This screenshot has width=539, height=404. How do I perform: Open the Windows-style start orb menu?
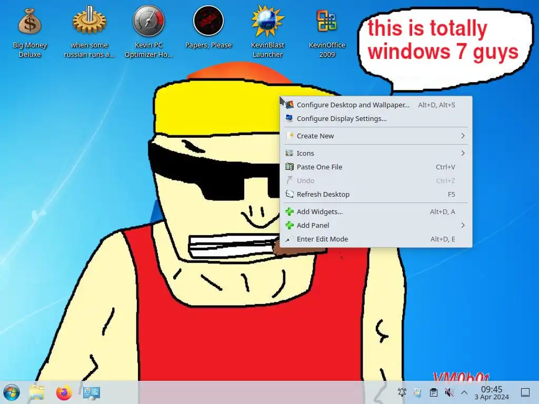tap(12, 392)
